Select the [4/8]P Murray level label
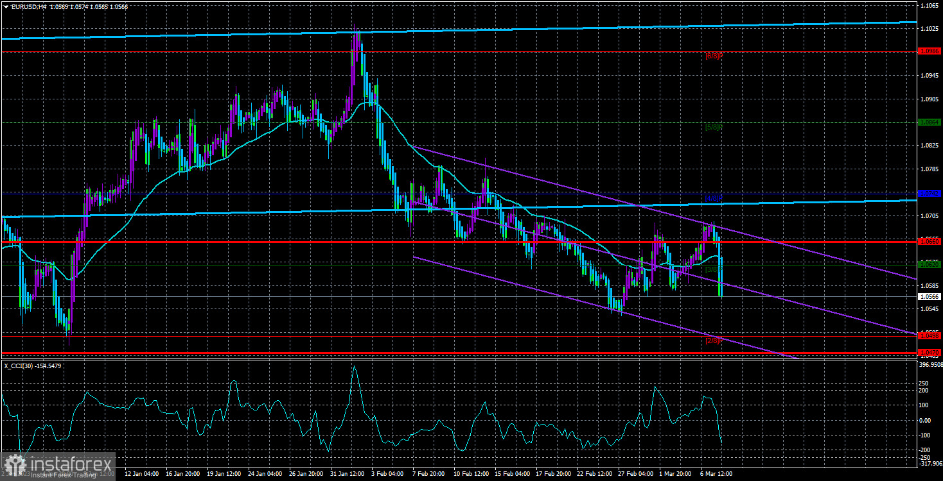Viewport: 943px width, 481px height. [x=714, y=199]
